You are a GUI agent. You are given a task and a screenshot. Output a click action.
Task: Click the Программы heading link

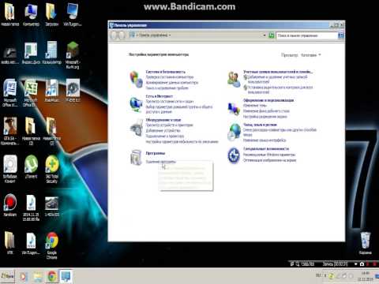click(156, 153)
